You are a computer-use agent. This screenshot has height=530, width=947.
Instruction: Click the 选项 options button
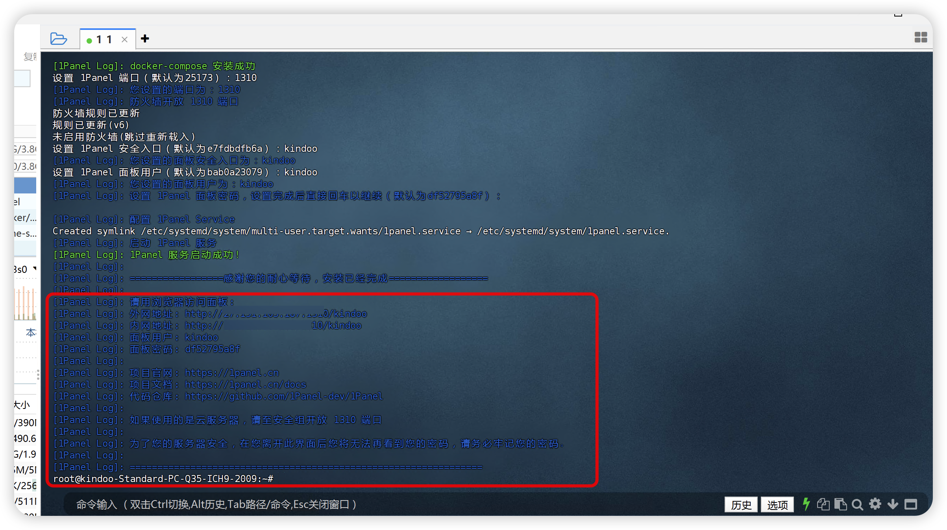click(x=777, y=504)
